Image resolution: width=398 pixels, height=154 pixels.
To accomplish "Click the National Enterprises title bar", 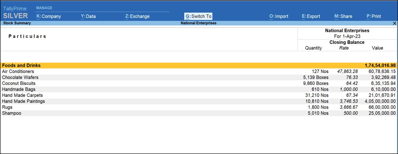I will (x=199, y=23).
